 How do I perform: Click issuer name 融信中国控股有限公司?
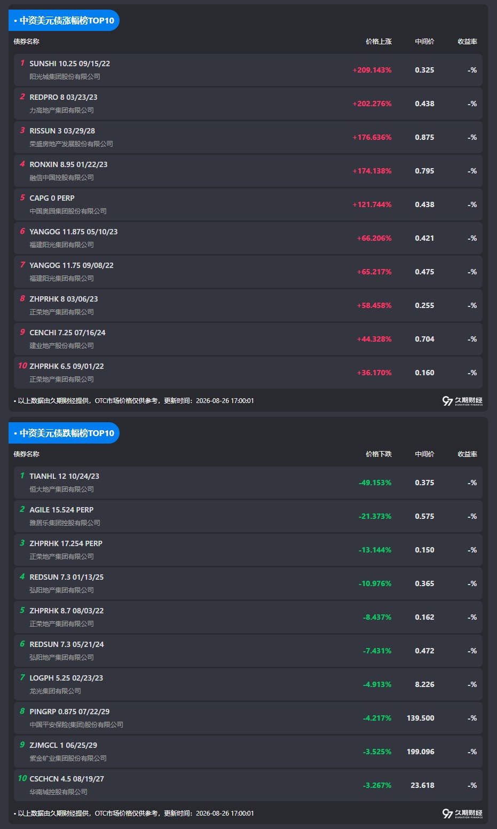pyautogui.click(x=61, y=178)
